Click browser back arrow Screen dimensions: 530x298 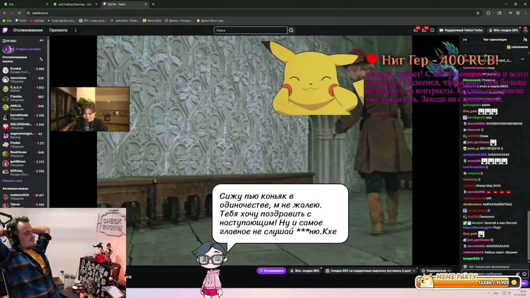pos(5,13)
